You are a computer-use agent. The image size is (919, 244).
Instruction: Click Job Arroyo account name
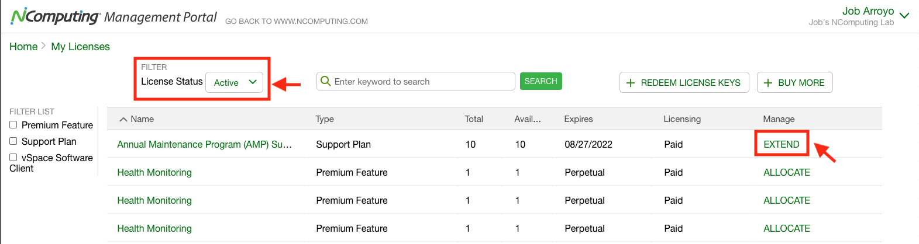click(x=868, y=11)
